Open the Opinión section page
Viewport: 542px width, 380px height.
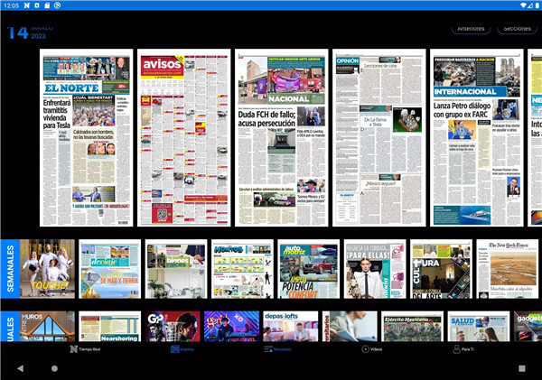[x=379, y=138]
